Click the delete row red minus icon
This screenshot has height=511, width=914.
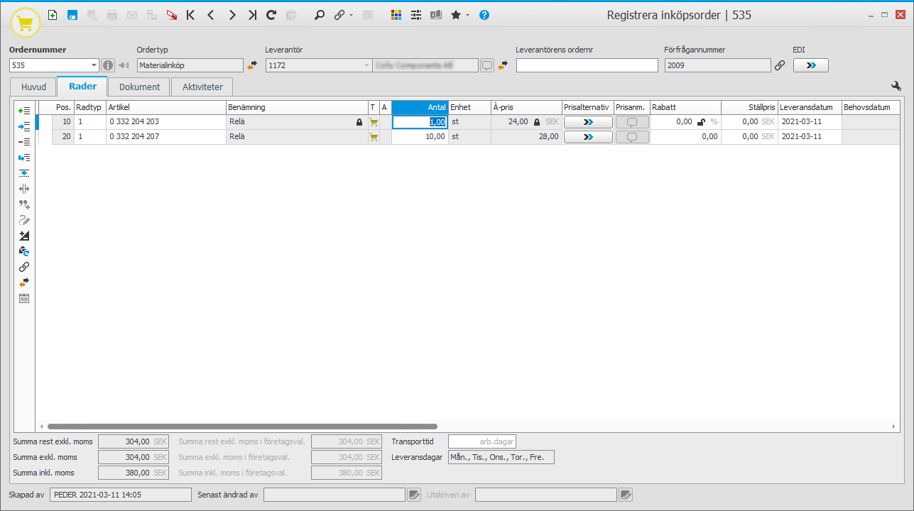[23, 142]
